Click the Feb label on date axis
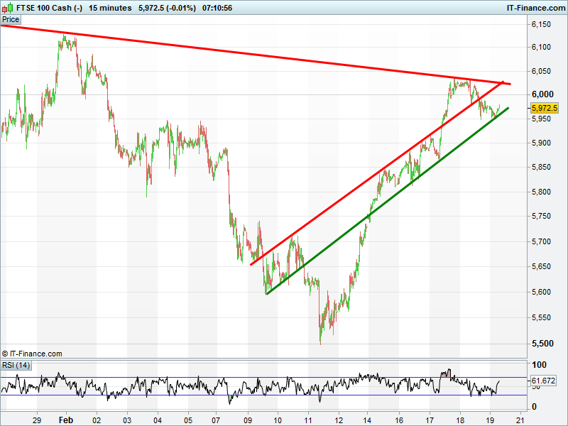Image resolution: width=568 pixels, height=426 pixels. pyautogui.click(x=65, y=420)
